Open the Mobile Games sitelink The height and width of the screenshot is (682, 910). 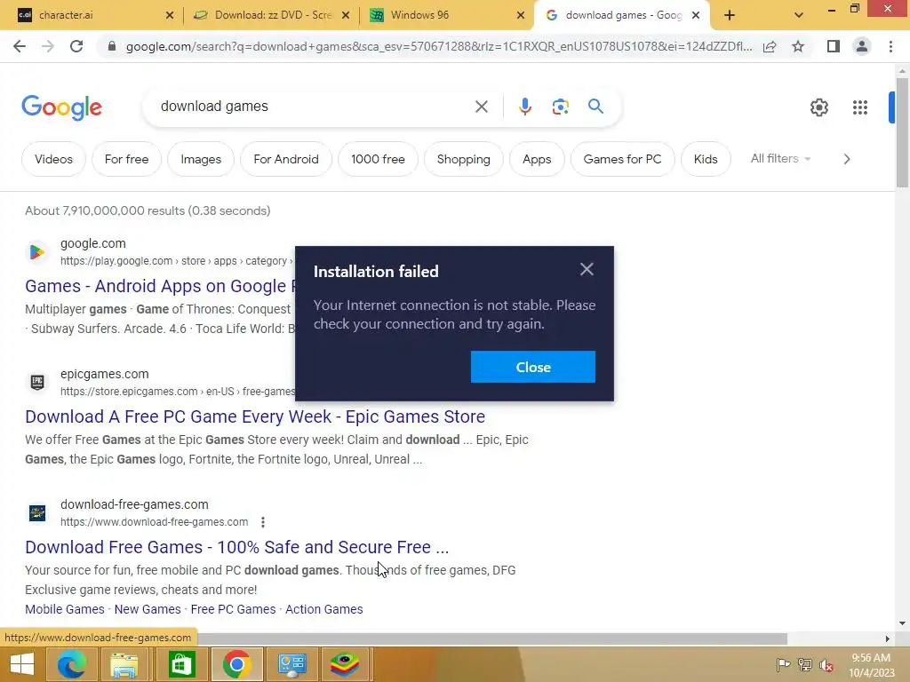tap(64, 609)
